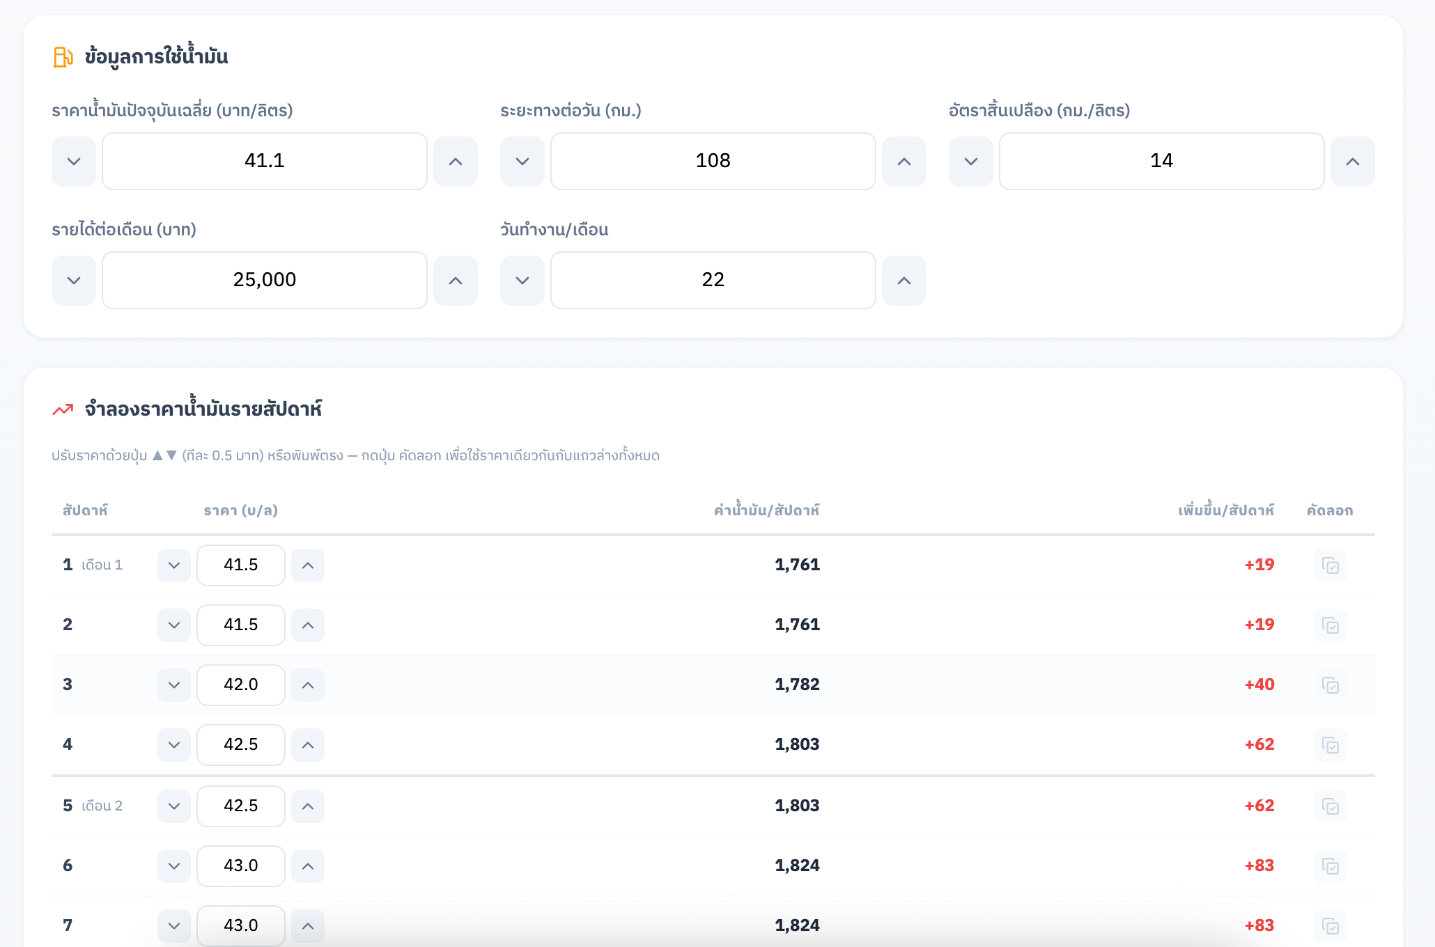
Task: Increase monthly income amount
Action: coord(456,281)
